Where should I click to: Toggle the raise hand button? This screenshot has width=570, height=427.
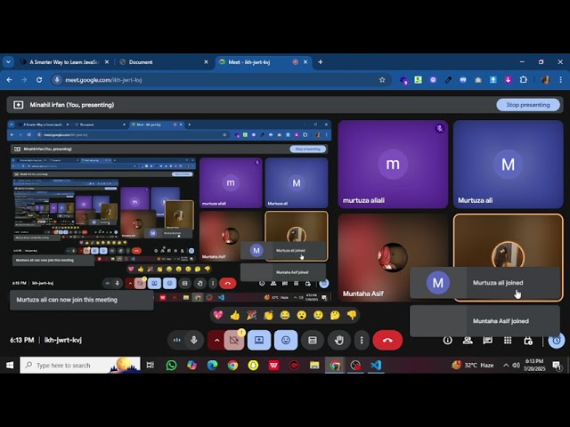[338, 340]
